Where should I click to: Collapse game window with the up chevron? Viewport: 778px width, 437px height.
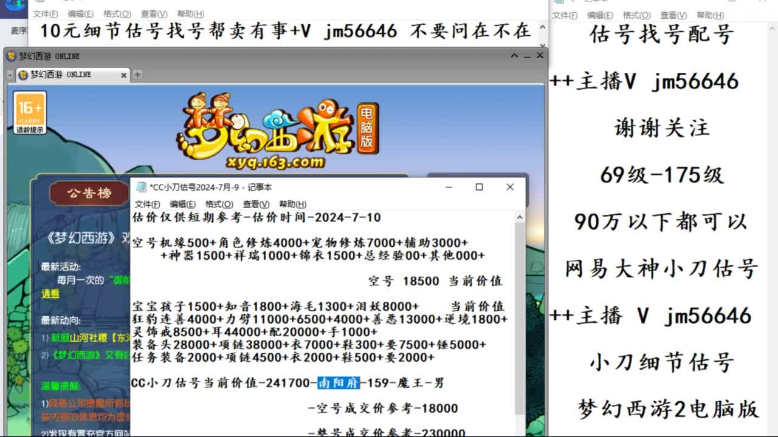point(514,55)
